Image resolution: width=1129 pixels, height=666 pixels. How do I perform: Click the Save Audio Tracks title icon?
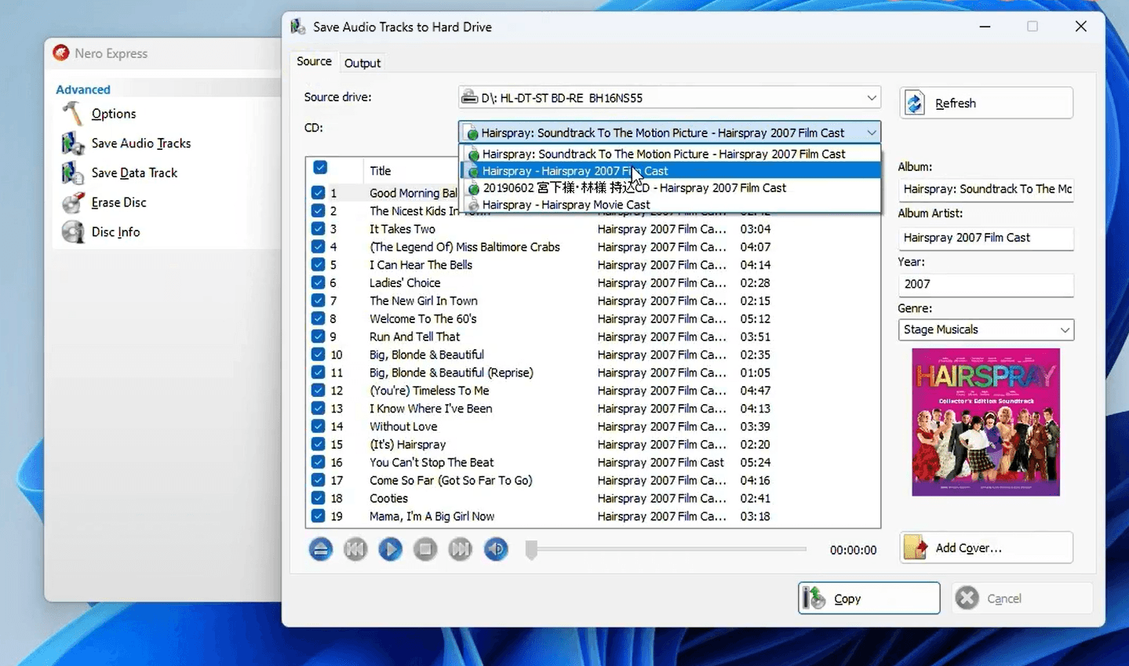pyautogui.click(x=298, y=27)
